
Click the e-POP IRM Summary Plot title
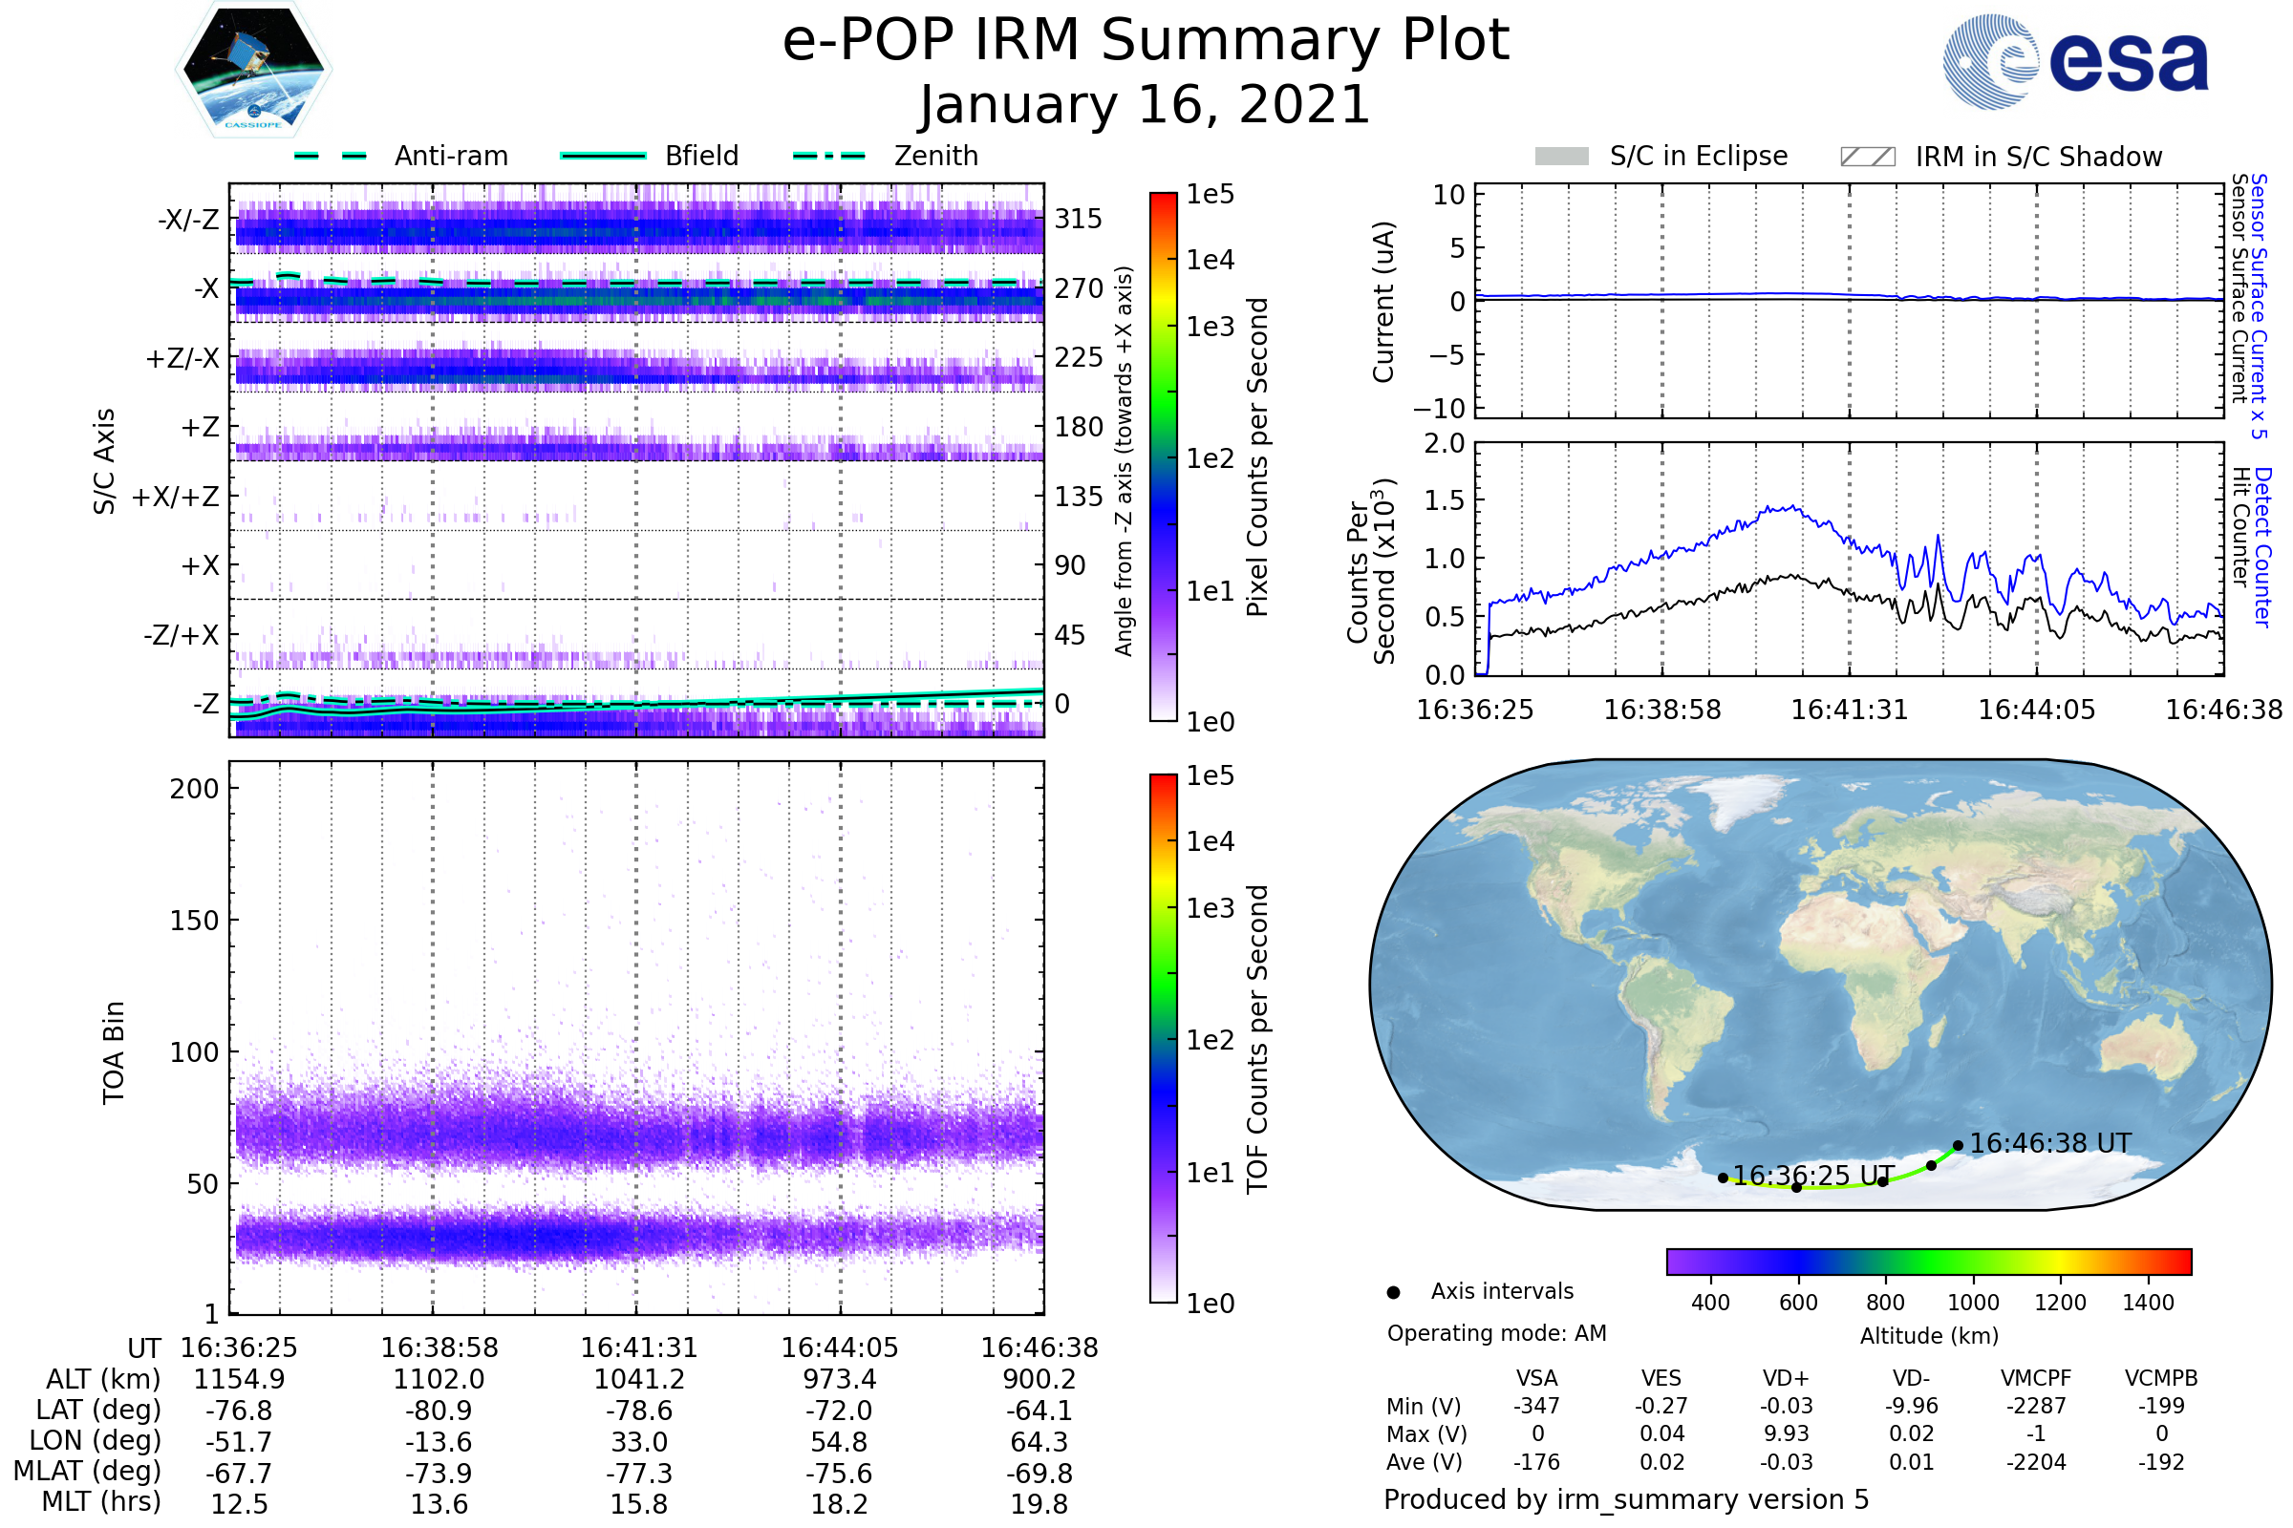point(1146,41)
